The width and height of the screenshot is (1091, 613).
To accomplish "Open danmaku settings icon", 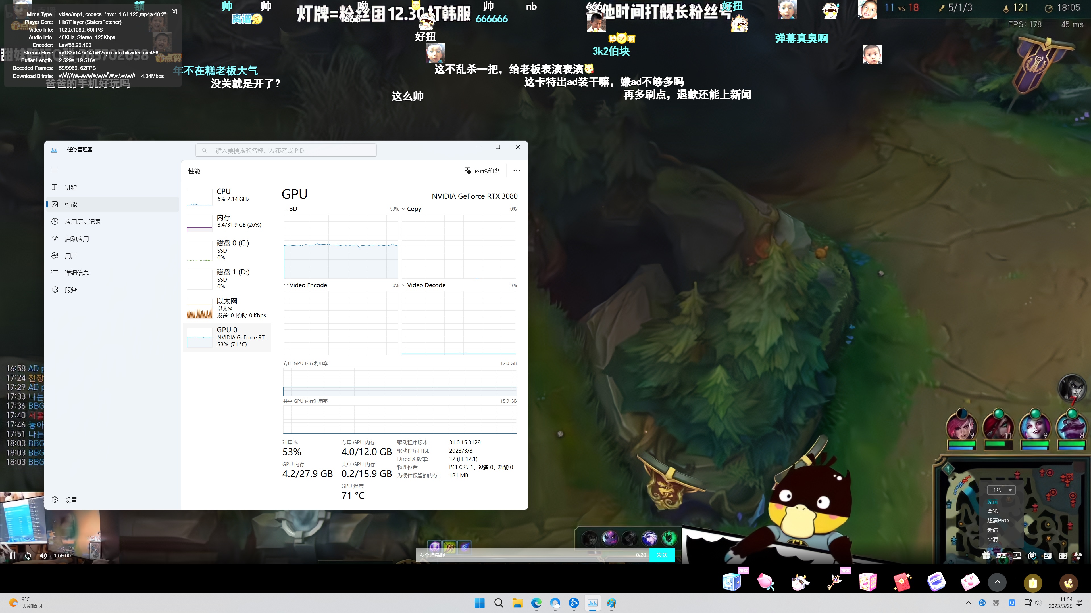I will point(1047,556).
